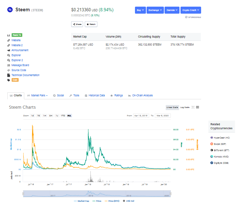Click the Watch button
Image resolution: width=239 pixels, height=204 pixels.
(91, 24)
